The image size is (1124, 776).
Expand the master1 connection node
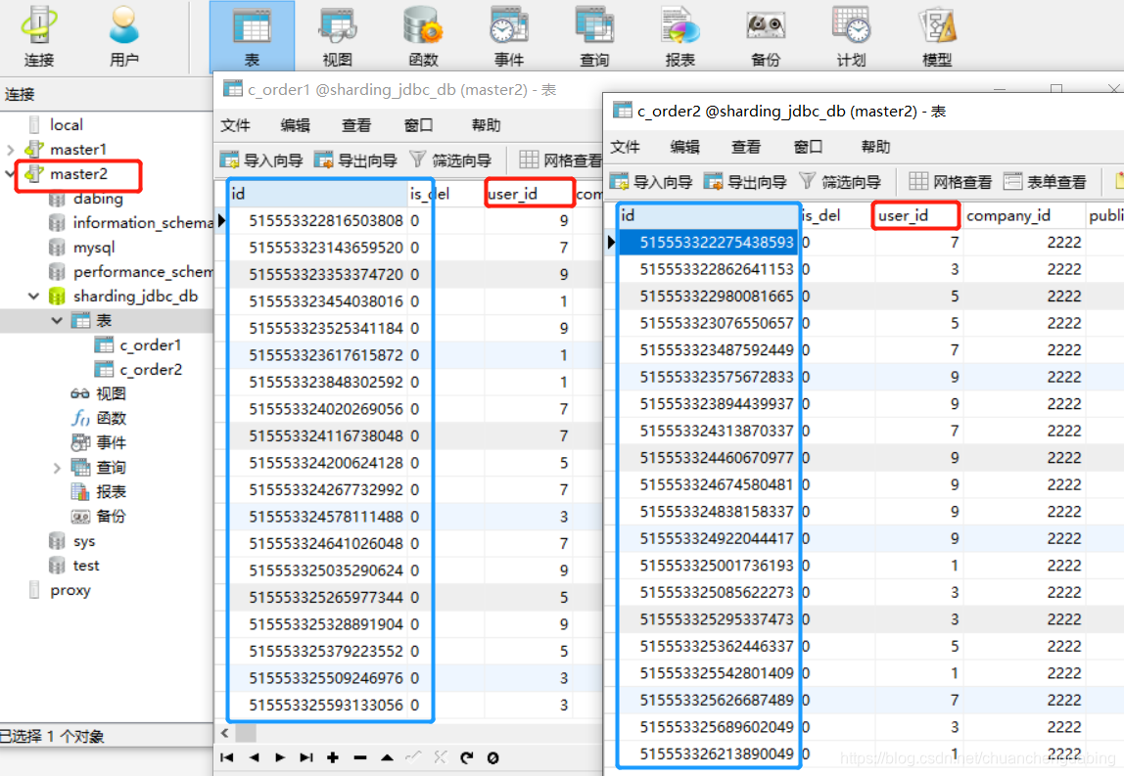pos(10,150)
